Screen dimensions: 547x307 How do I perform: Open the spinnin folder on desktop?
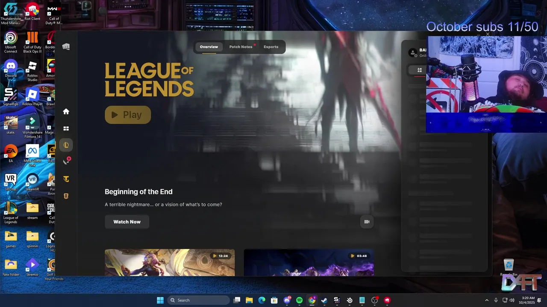[x=32, y=239]
